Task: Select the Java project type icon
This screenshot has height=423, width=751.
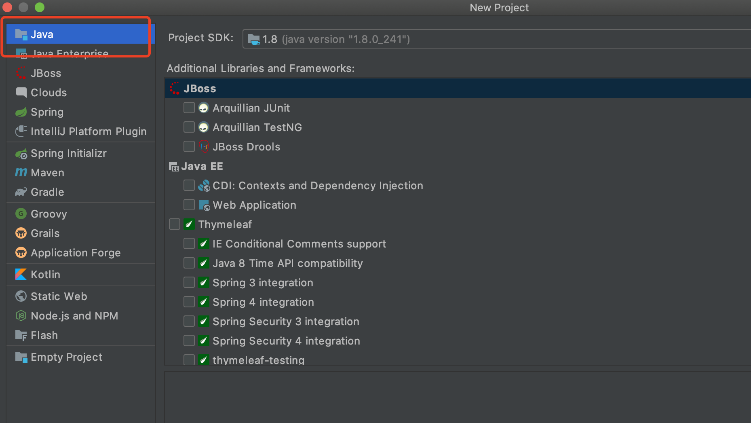Action: point(21,34)
